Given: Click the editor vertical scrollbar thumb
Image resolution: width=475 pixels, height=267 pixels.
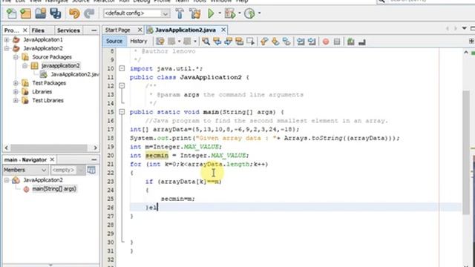Looking at the screenshot, I should (x=466, y=153).
